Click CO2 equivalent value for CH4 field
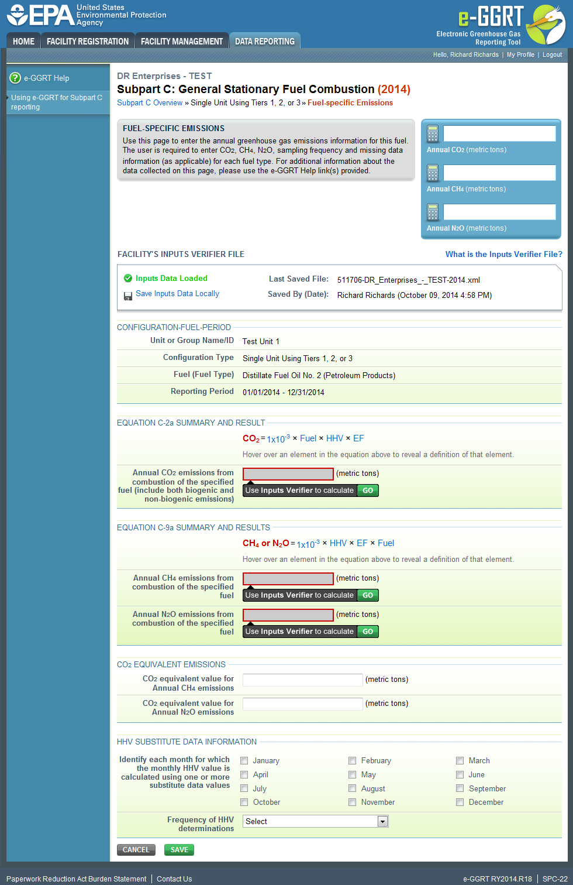 coord(303,680)
